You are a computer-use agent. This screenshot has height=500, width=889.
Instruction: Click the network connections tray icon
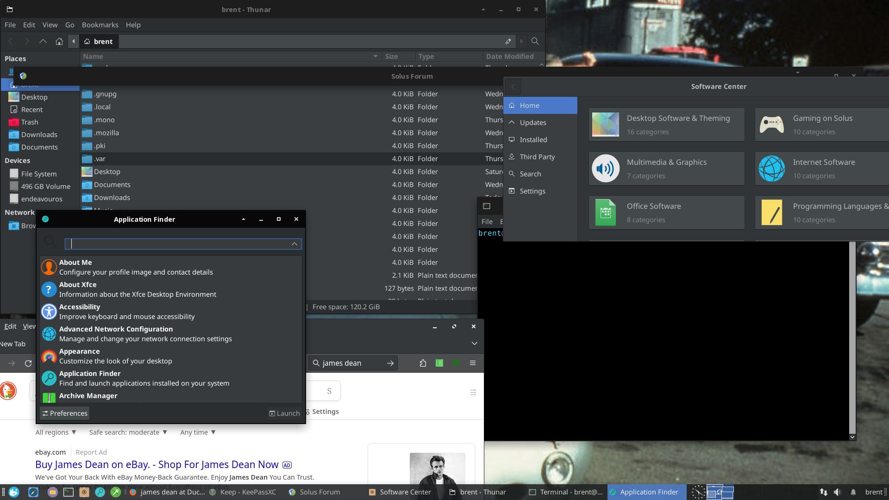[823, 492]
